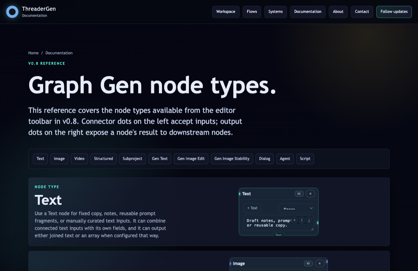Select the Gen Image Stability chip
This screenshot has width=418, height=271.
pyautogui.click(x=232, y=159)
